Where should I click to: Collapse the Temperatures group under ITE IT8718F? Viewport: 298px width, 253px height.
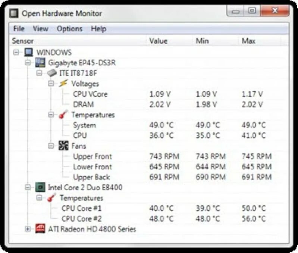(x=51, y=115)
